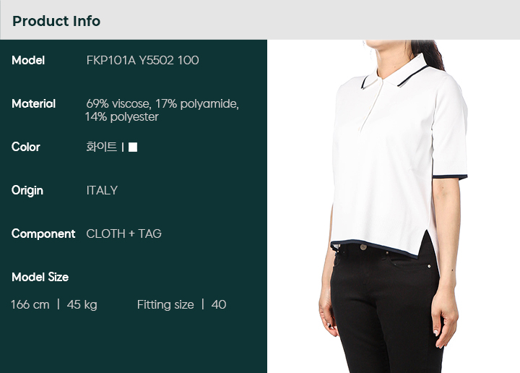Select the Fitting size label
The image size is (520, 373).
point(165,304)
